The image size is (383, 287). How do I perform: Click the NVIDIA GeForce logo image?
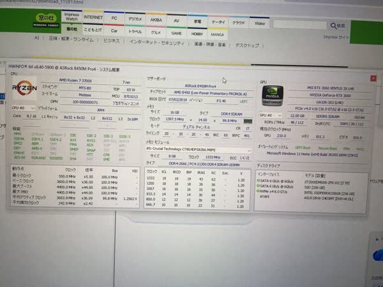tap(272, 96)
